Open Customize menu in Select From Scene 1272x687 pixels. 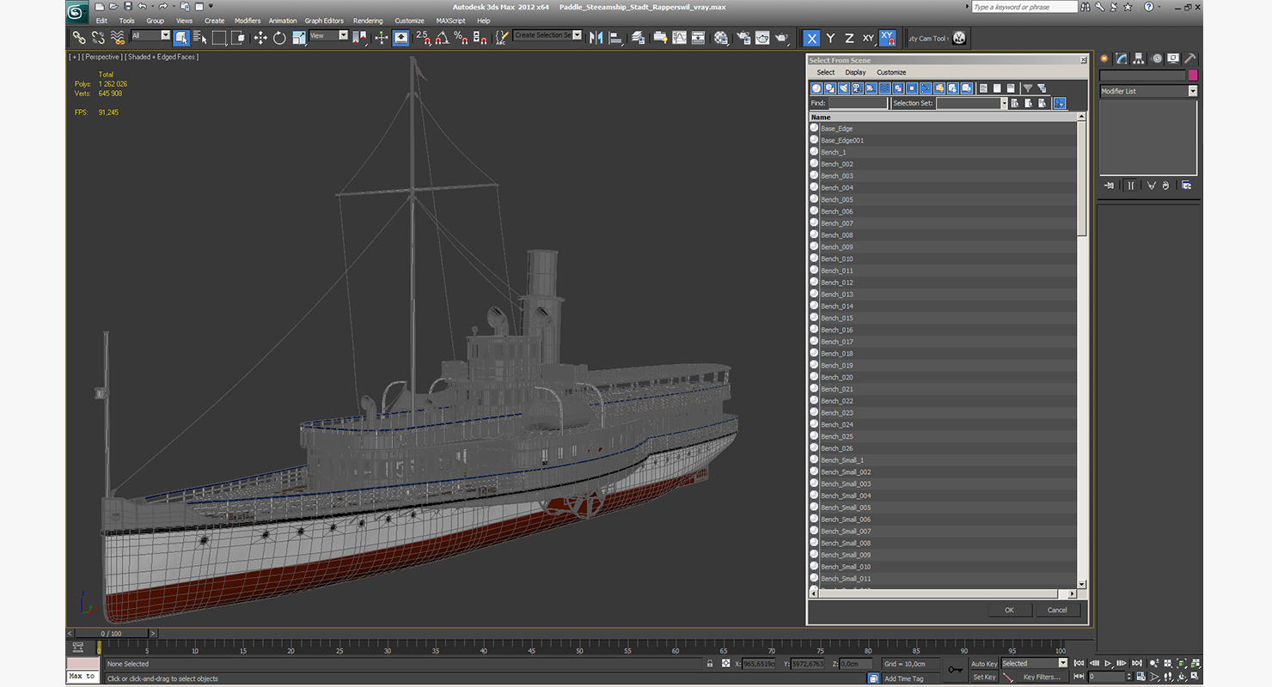891,72
